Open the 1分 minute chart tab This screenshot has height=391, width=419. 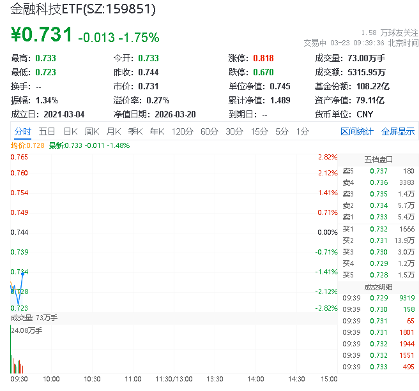tap(302, 131)
